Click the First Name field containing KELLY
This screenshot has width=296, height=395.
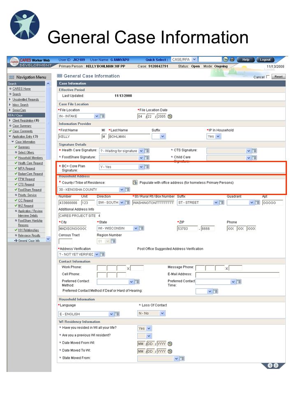79,137
